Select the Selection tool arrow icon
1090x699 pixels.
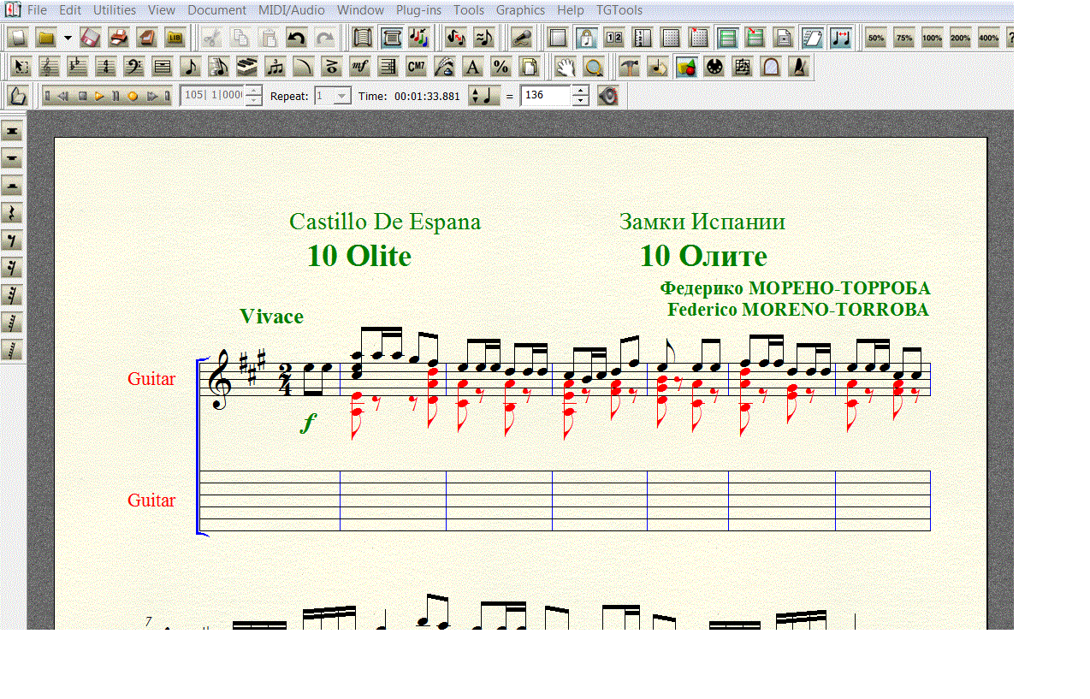click(21, 67)
